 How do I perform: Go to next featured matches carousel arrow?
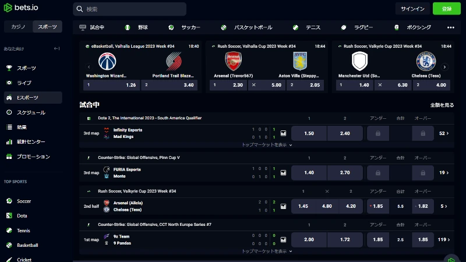coord(444,67)
